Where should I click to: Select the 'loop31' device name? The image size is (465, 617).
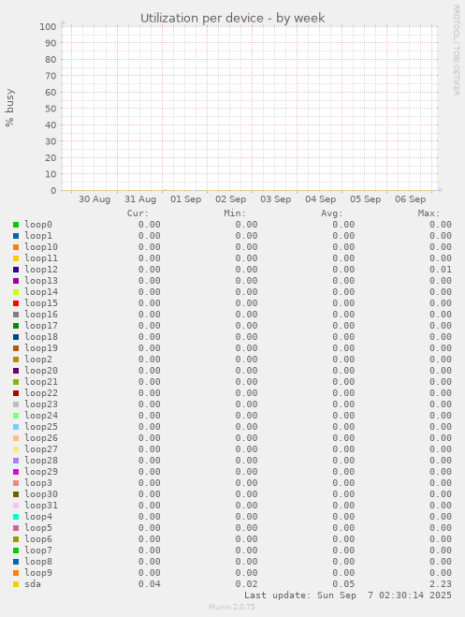(x=41, y=506)
